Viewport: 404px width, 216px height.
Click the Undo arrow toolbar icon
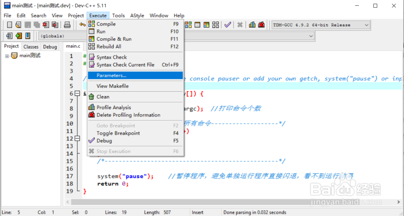[82, 25]
